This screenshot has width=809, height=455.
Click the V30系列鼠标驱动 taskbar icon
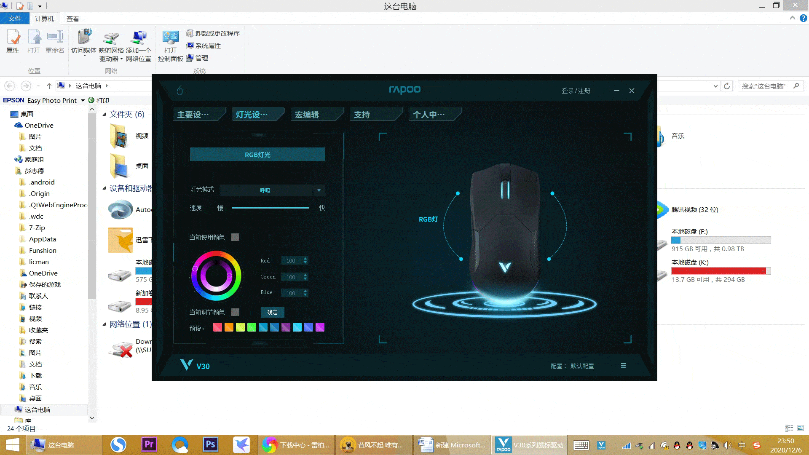coord(529,444)
